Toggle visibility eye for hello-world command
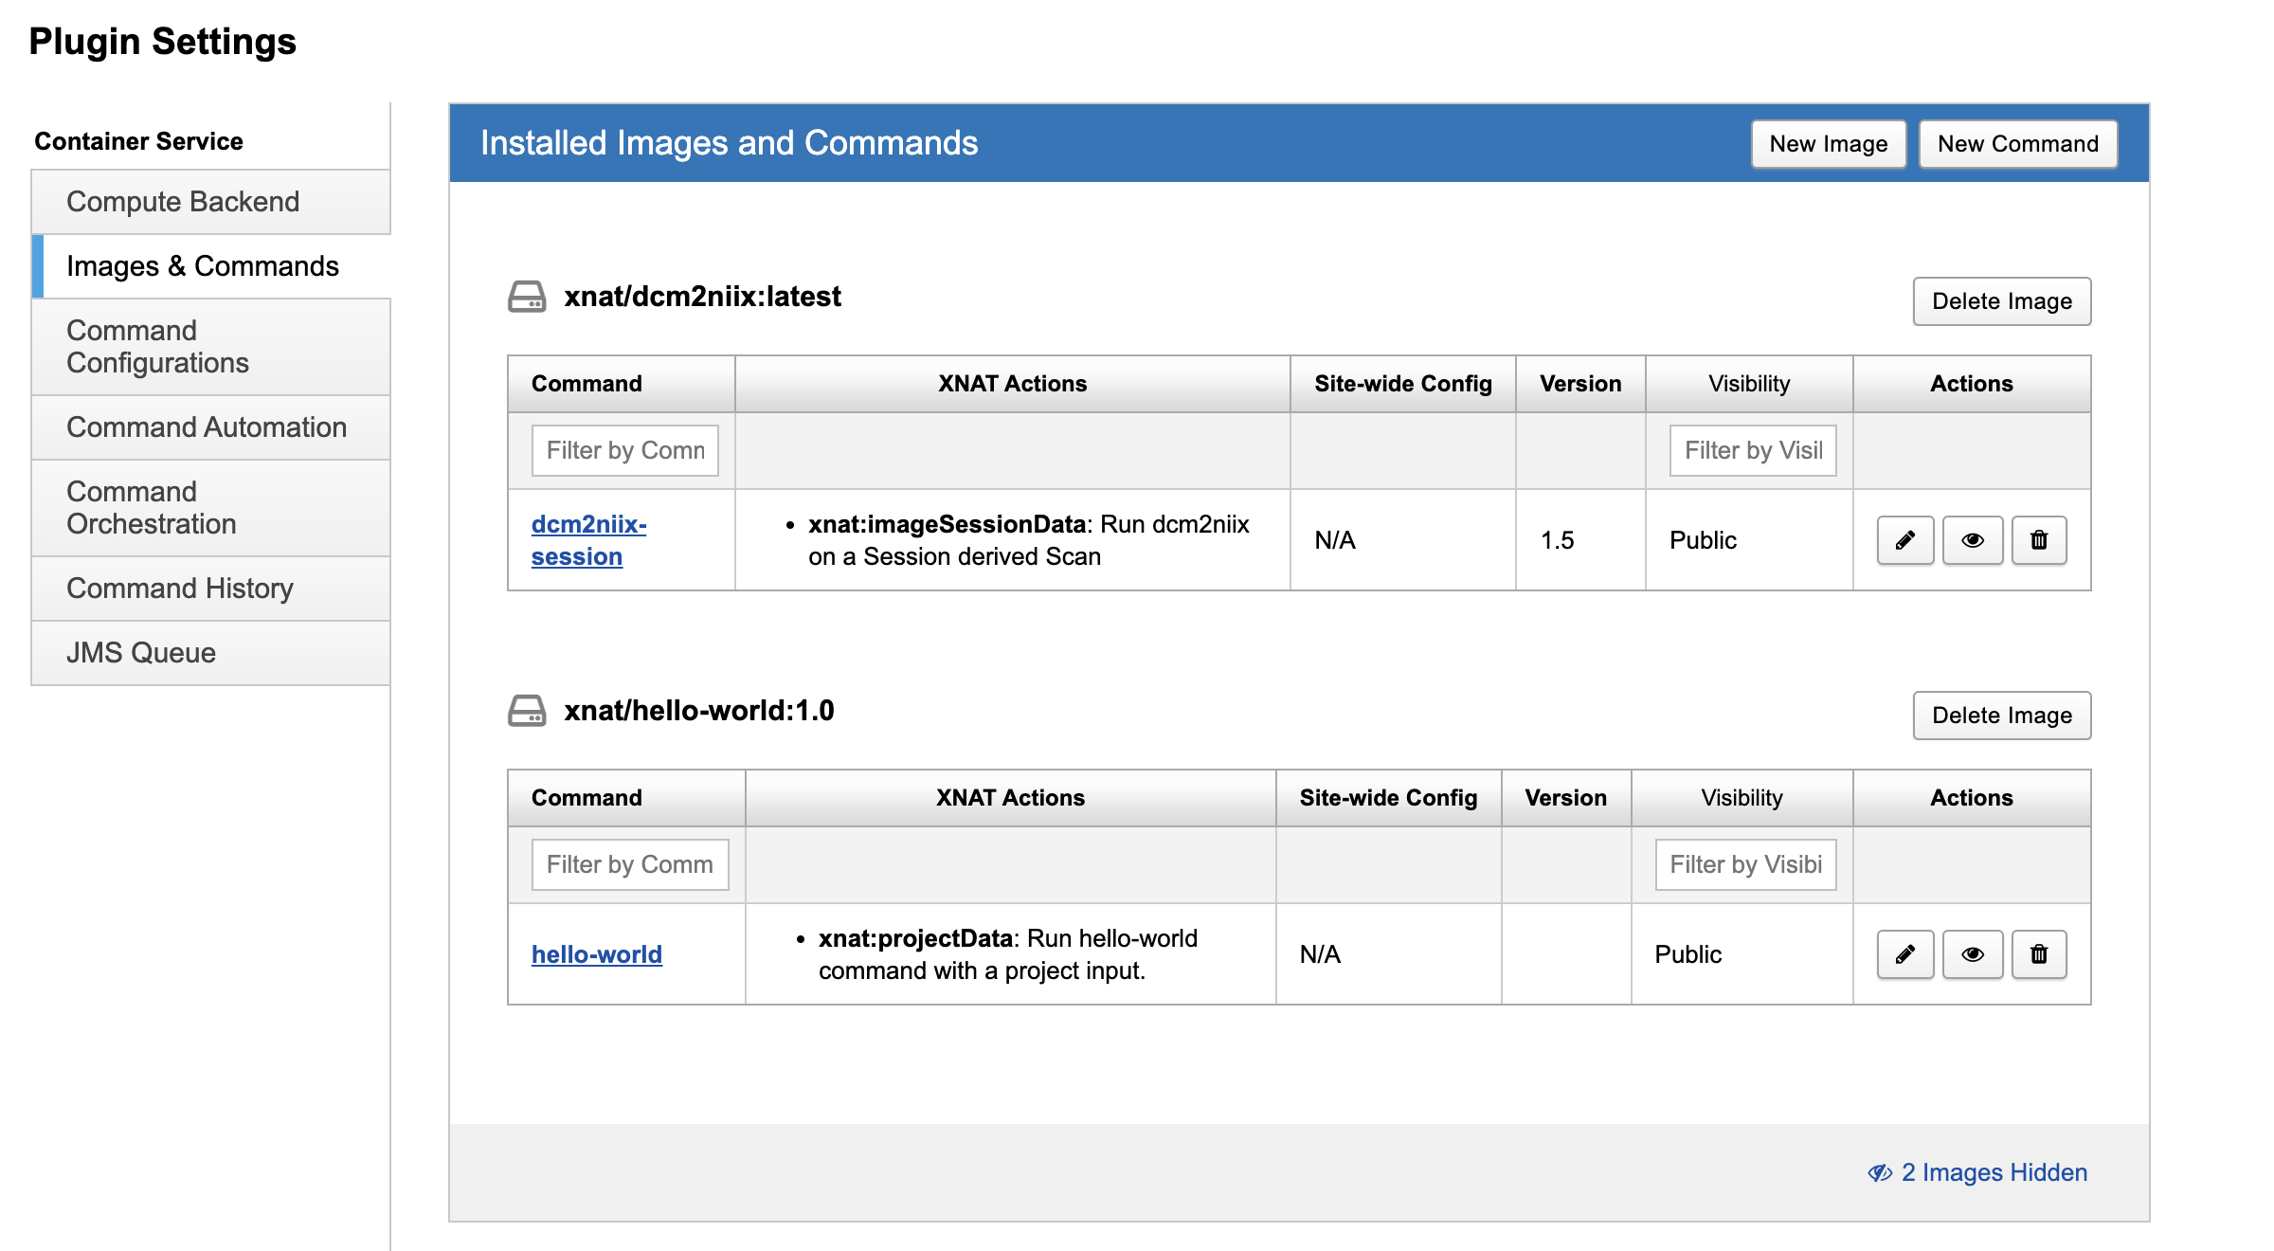The image size is (2274, 1251). [1973, 954]
